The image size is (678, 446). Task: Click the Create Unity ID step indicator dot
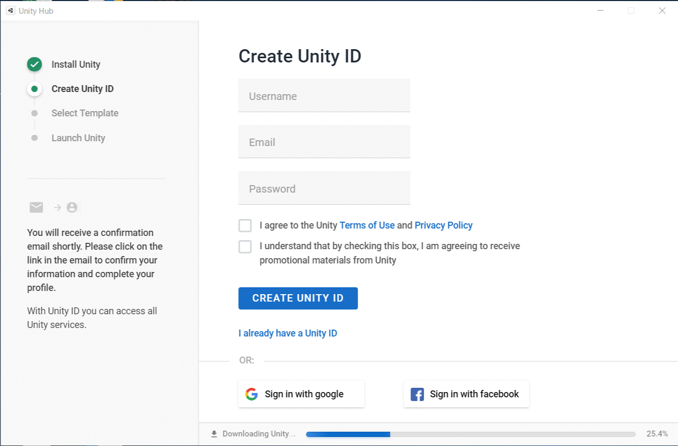pyautogui.click(x=34, y=89)
